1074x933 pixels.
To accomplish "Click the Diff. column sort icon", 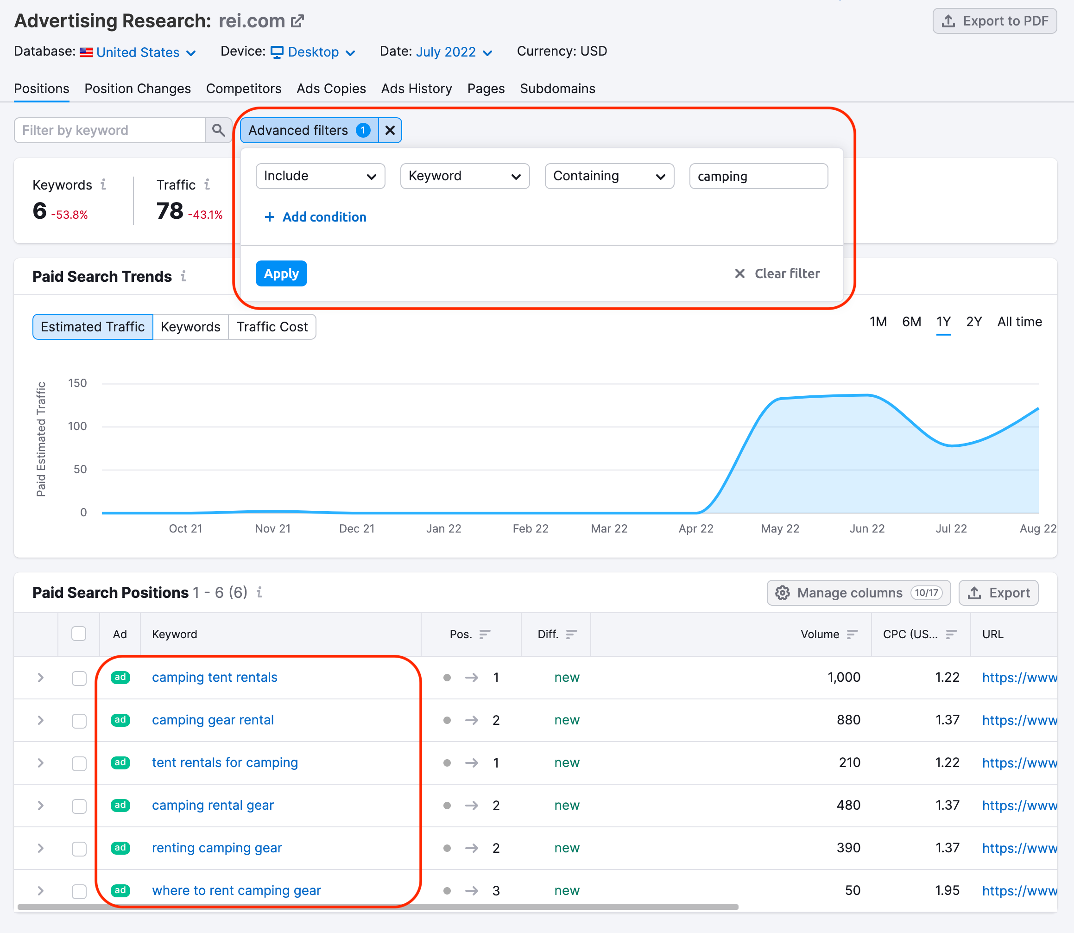I will pyautogui.click(x=571, y=634).
